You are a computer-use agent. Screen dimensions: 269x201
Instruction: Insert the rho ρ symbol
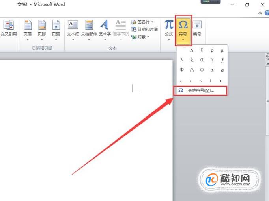pyautogui.click(x=212, y=50)
